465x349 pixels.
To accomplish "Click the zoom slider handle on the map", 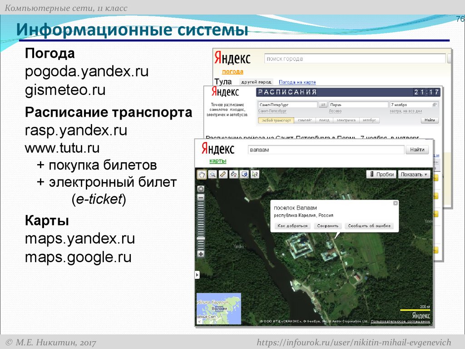I will (x=201, y=238).
